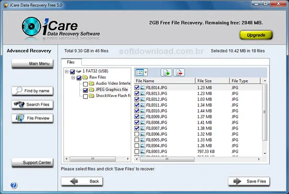
Task: Click the image icon of FILE003.JPG
Action: (x=142, y=152)
